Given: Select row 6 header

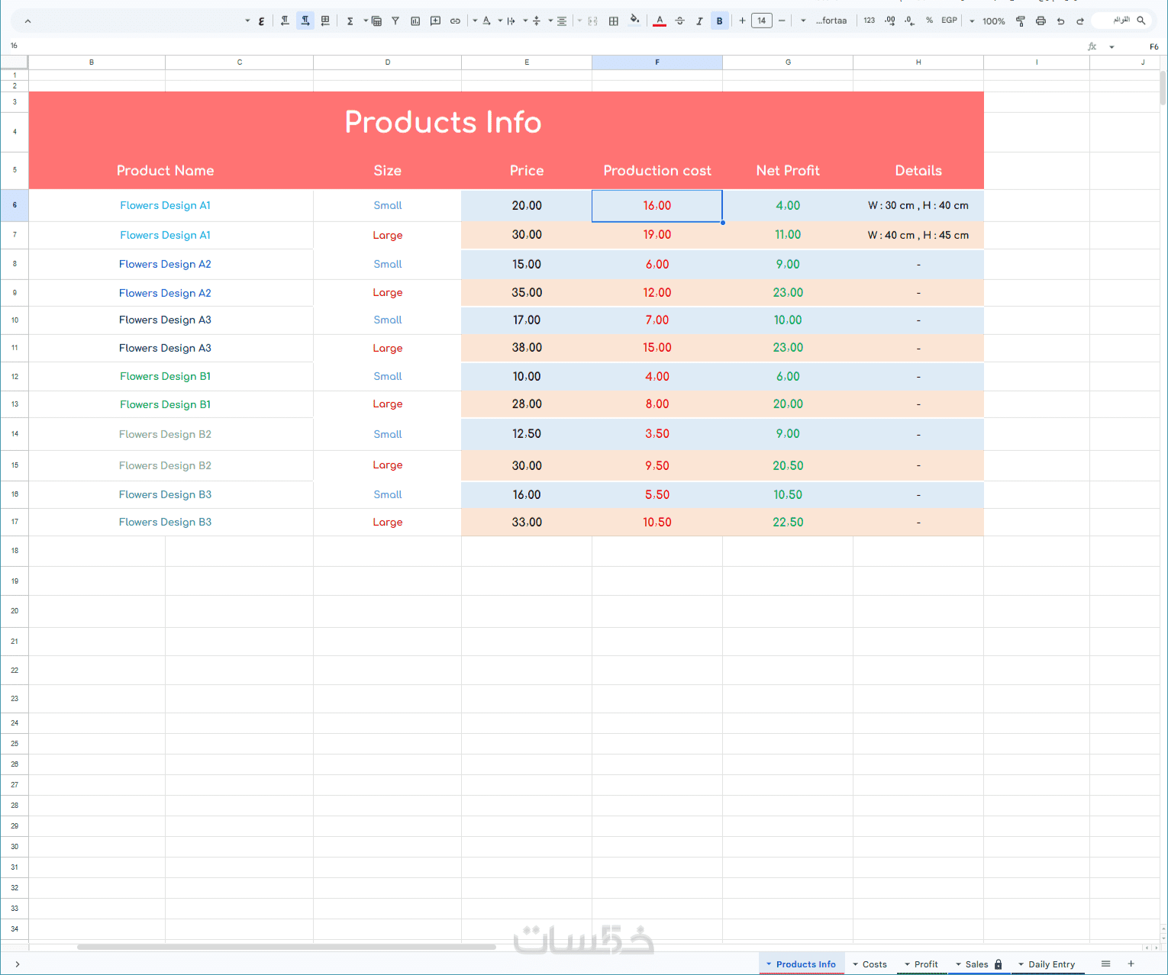Looking at the screenshot, I should tap(15, 205).
